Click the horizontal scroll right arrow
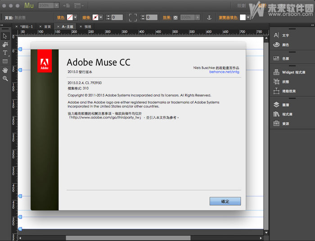The height and width of the screenshot is (241, 315). [261, 238]
